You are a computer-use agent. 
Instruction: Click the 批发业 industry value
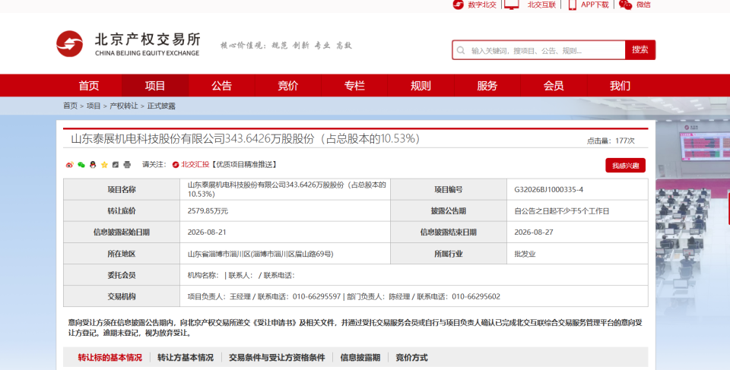point(525,254)
